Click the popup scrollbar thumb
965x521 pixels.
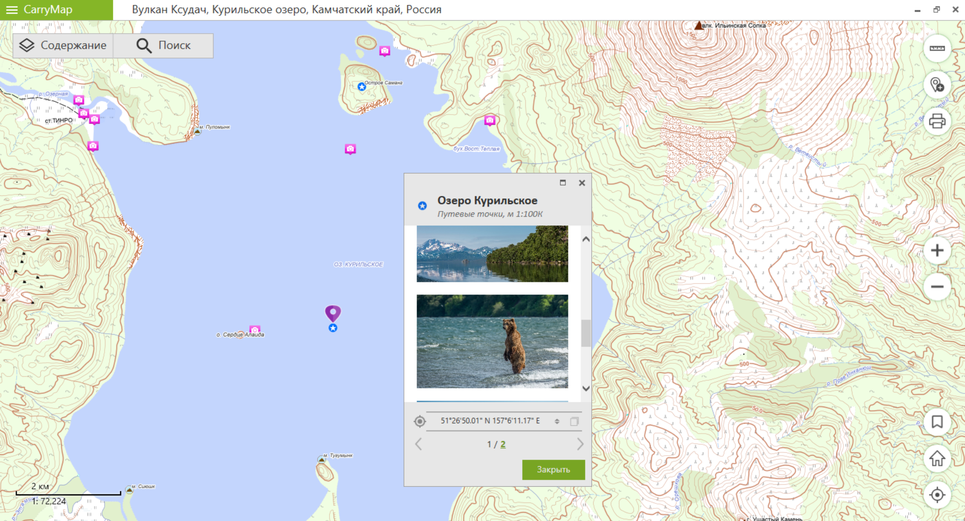(586, 333)
